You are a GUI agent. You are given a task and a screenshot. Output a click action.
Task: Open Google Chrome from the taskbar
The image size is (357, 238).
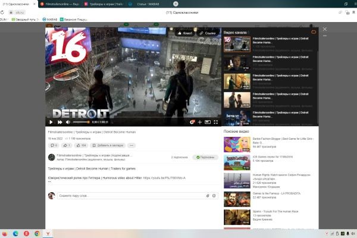click(37, 234)
